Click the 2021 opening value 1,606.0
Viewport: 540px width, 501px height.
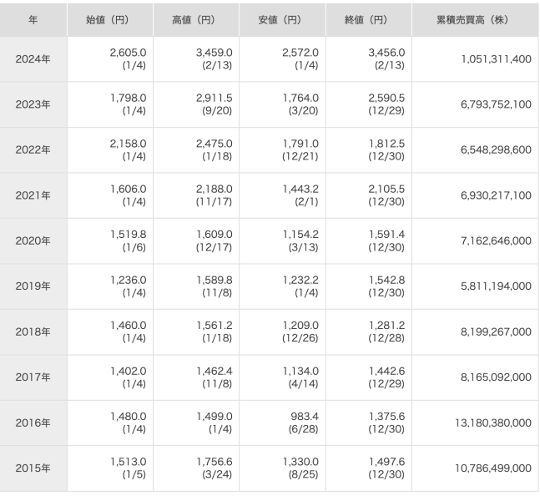coord(128,189)
